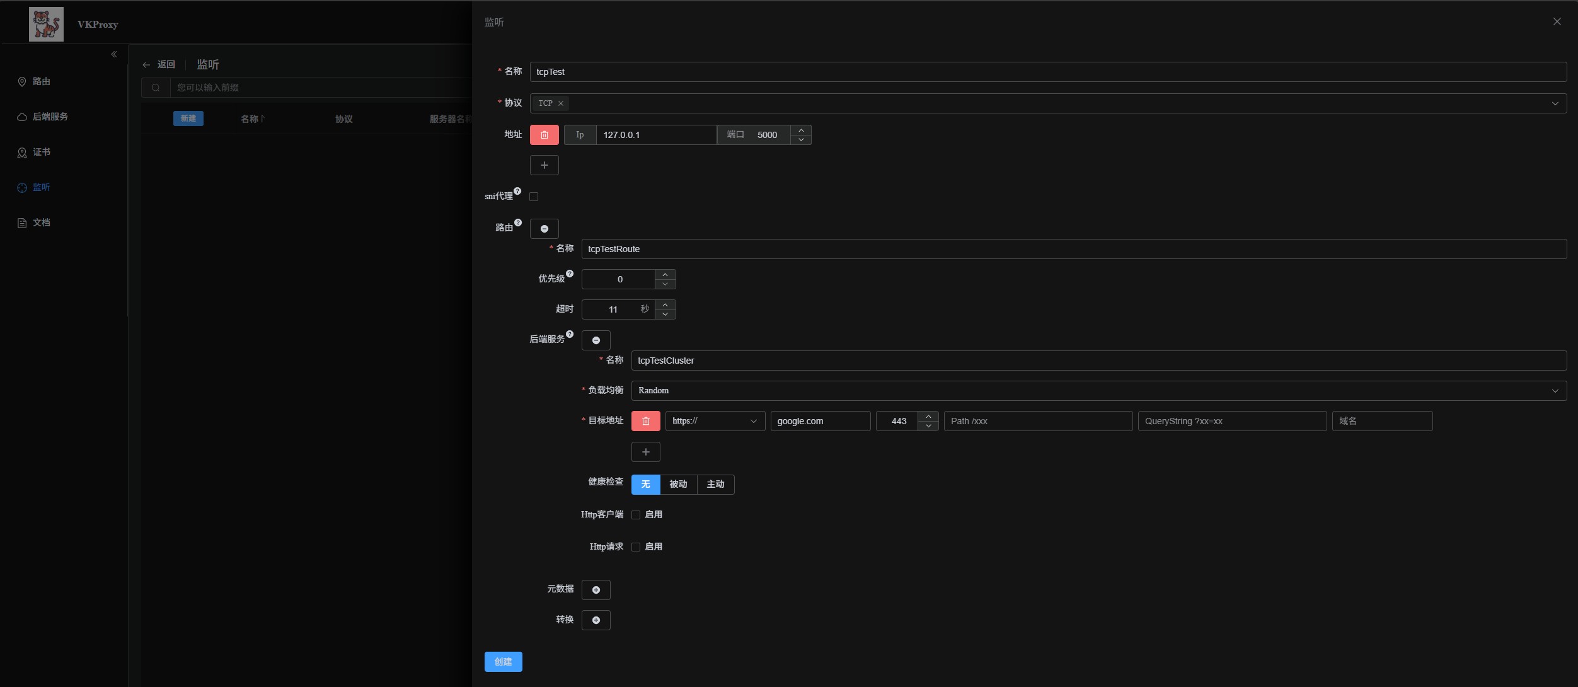This screenshot has height=687, width=1578.
Task: Remove the 后端服务 section with minus button
Action: pyautogui.click(x=596, y=340)
